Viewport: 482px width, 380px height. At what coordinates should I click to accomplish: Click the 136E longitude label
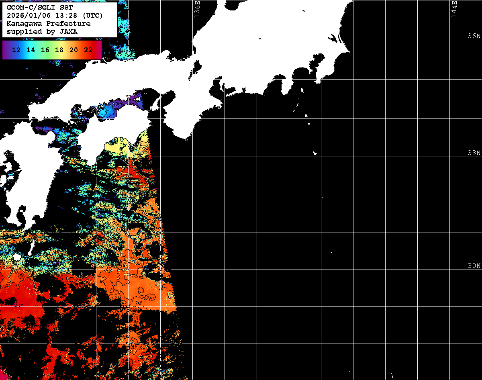tap(197, 9)
